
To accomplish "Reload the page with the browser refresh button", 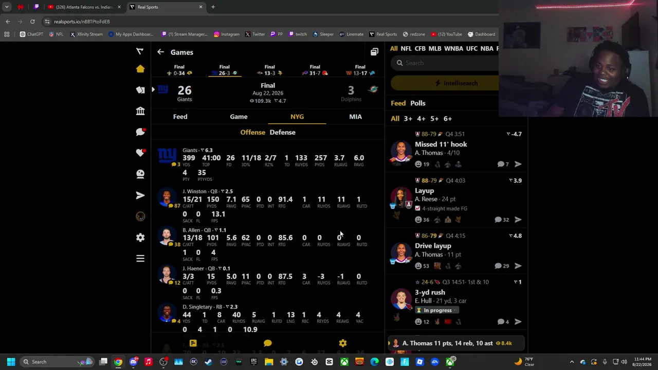I will [32, 22].
